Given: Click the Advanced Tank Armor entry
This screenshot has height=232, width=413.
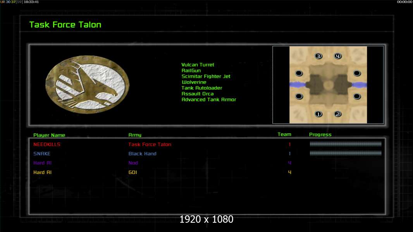Looking at the screenshot, I should point(209,99).
